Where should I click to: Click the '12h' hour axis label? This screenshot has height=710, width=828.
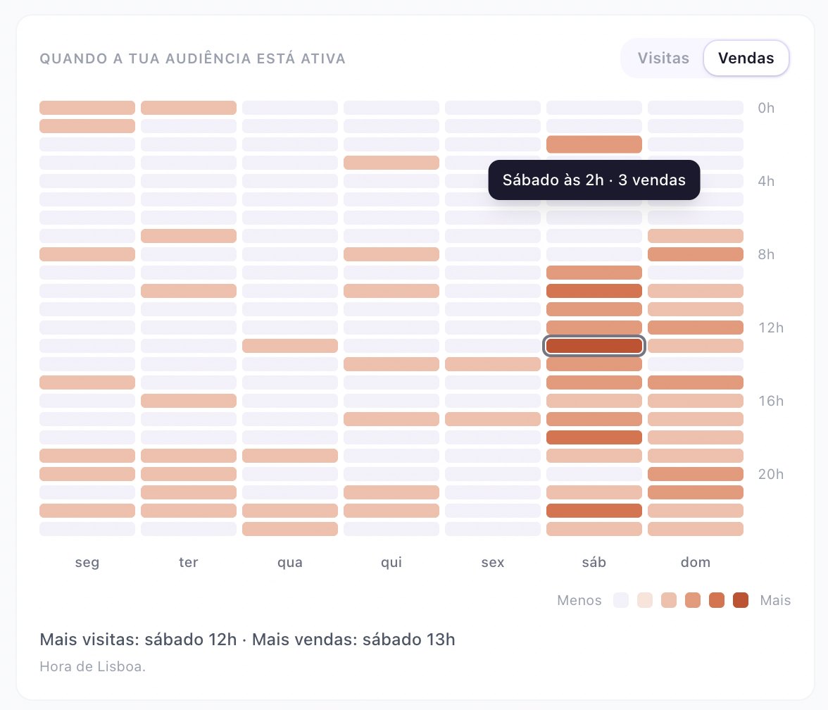click(x=771, y=328)
